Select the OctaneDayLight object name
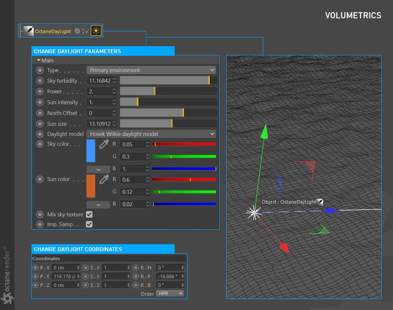This screenshot has height=310, width=393. (x=53, y=31)
